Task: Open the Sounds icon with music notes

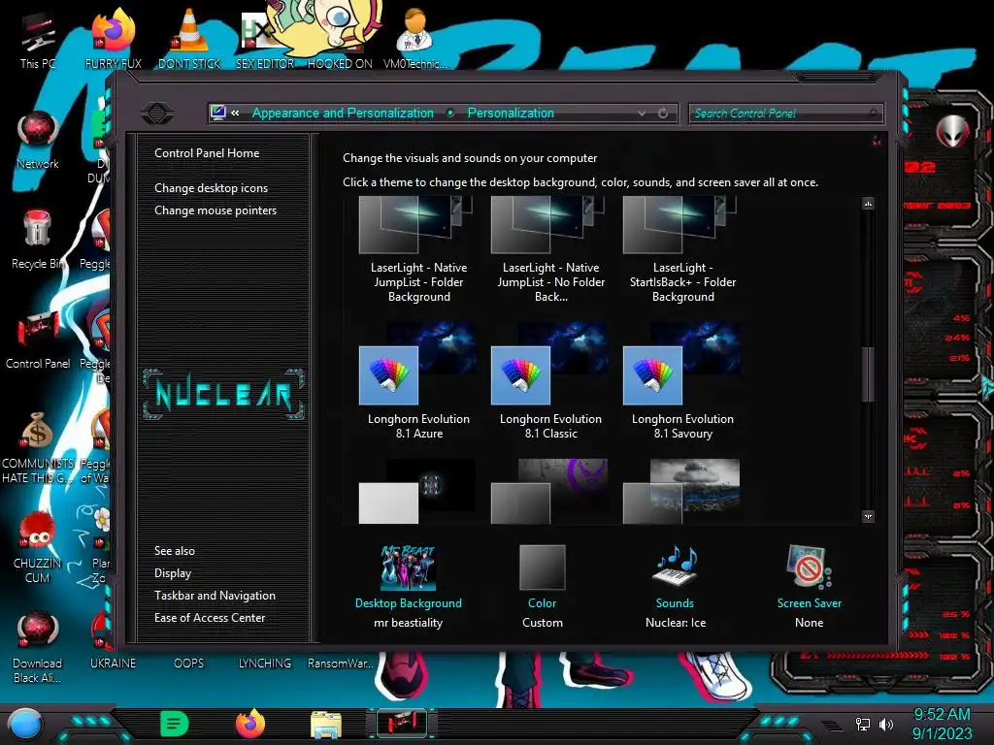Action: 675,566
